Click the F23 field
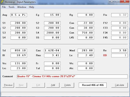The width and height of the screenshot is (130, 97). point(119,28)
